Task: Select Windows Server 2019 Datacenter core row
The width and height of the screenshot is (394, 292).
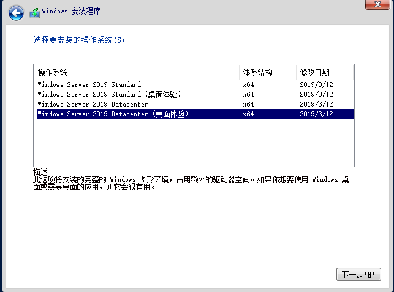Action: pos(195,104)
